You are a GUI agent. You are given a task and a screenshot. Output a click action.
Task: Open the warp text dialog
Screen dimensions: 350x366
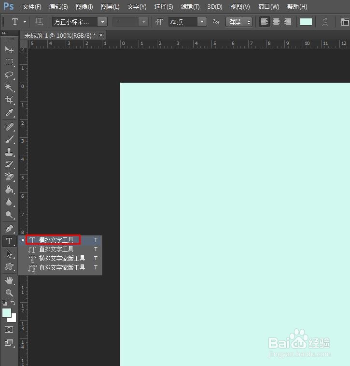click(x=325, y=22)
